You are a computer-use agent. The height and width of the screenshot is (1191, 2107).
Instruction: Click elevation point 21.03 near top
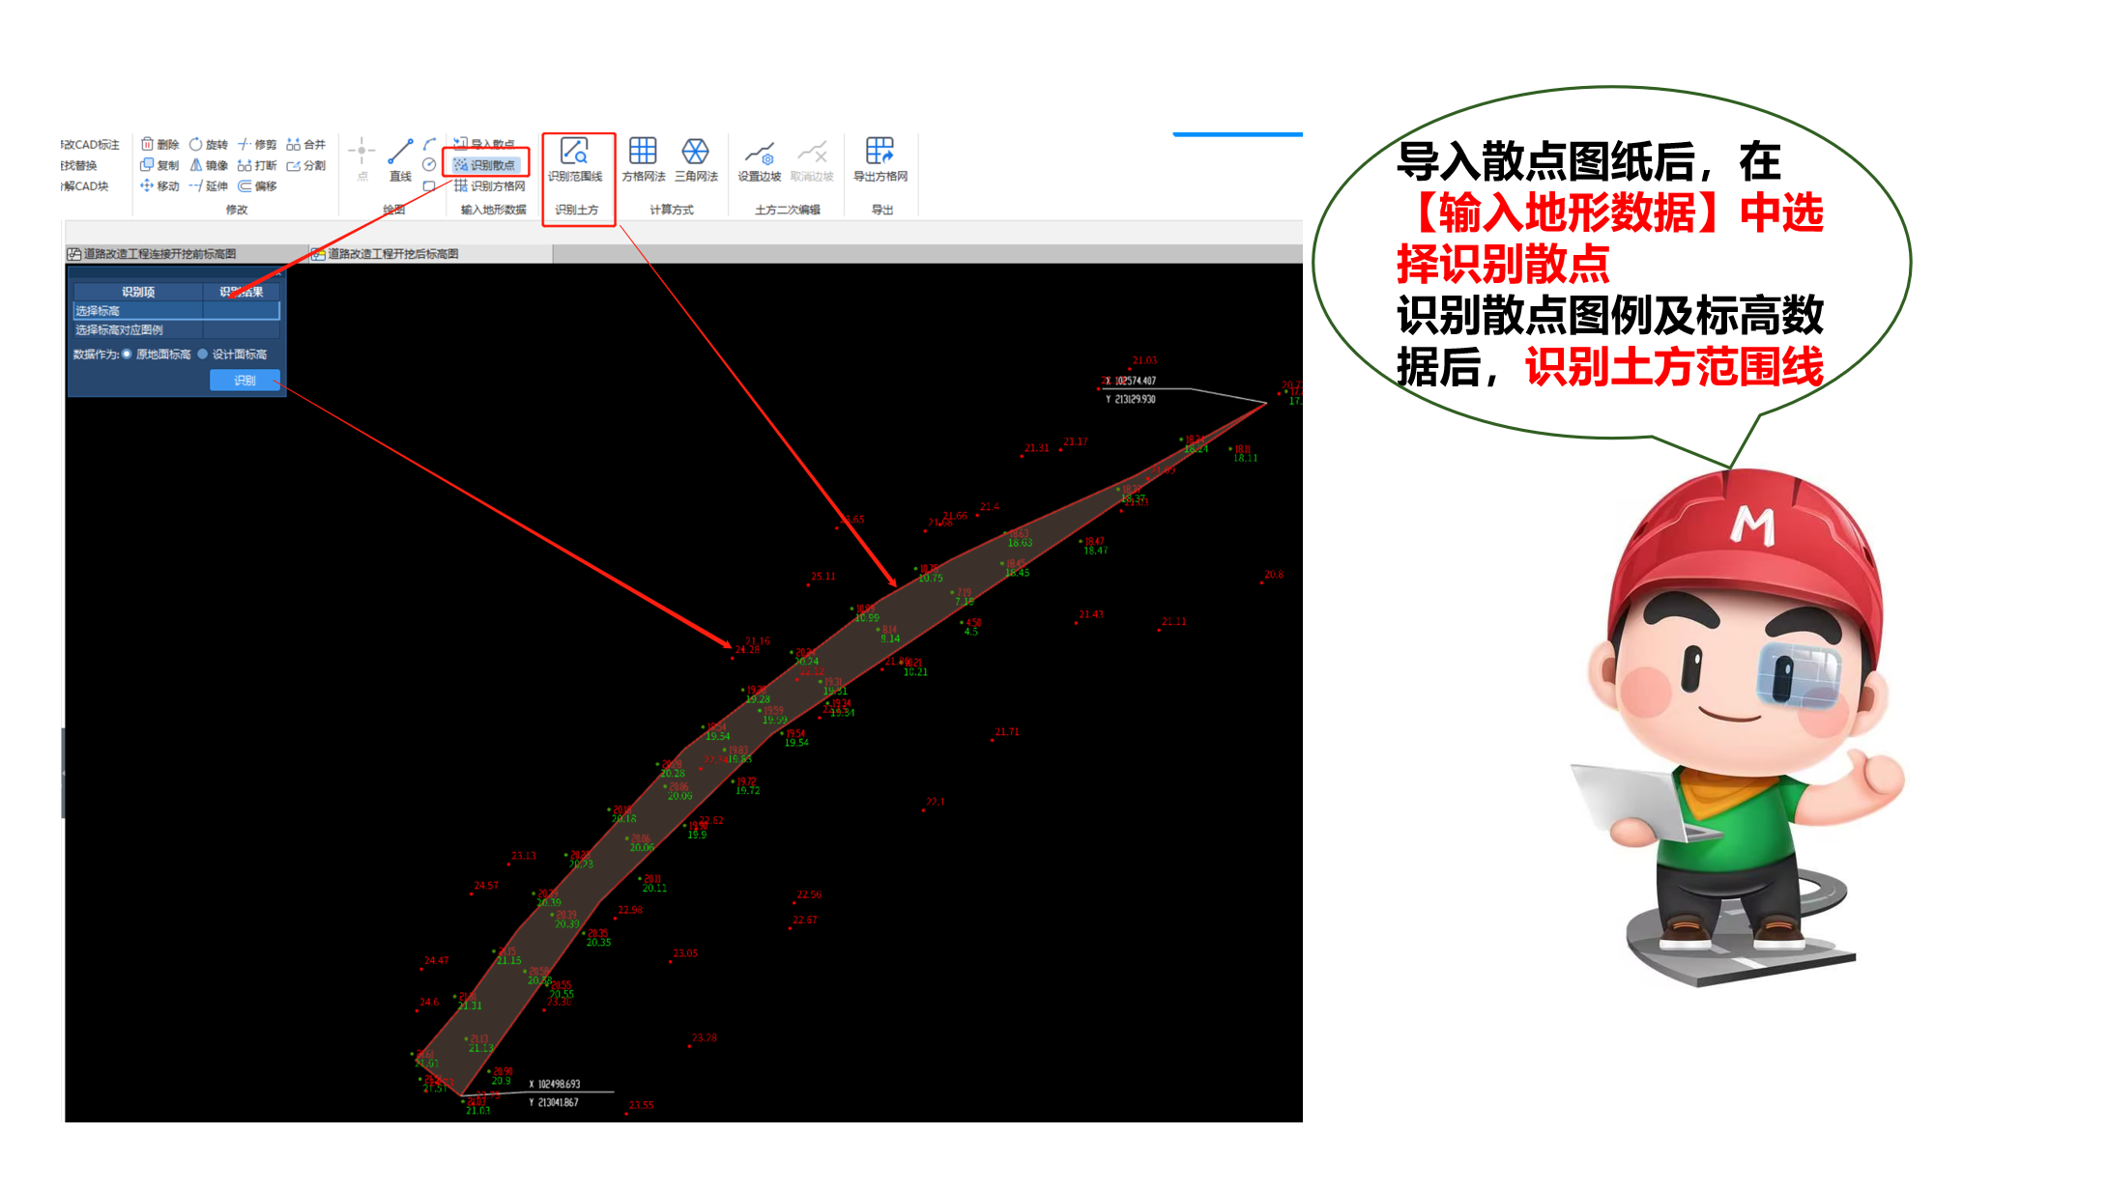click(x=1144, y=360)
